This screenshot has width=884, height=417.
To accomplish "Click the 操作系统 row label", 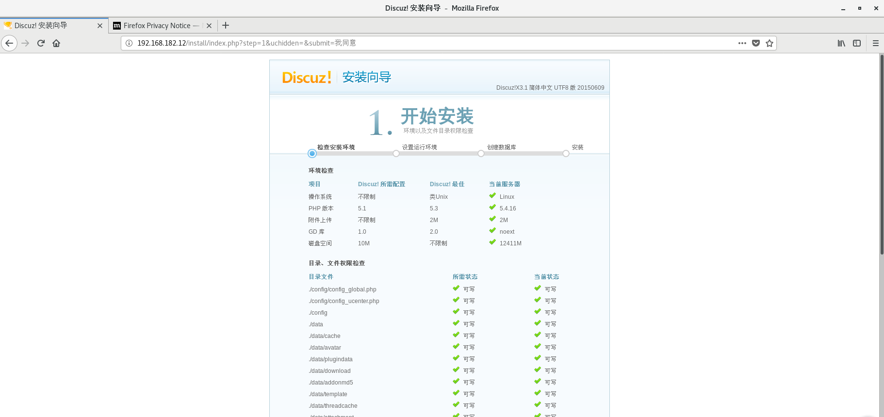I will click(x=320, y=197).
